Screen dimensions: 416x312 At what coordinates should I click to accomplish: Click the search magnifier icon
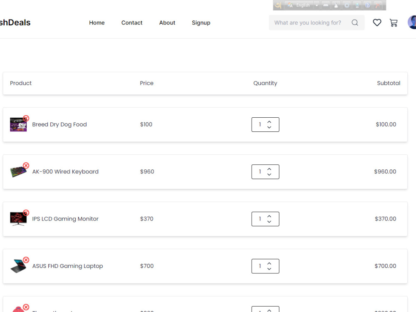[355, 23]
